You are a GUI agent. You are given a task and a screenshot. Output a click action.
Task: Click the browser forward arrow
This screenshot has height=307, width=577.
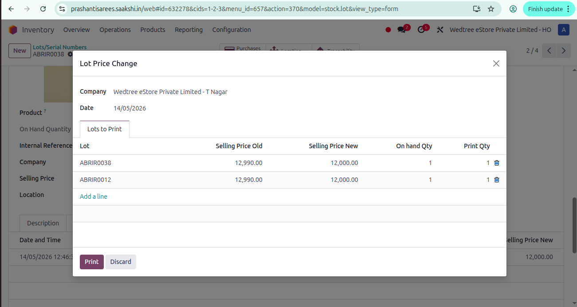point(27,9)
